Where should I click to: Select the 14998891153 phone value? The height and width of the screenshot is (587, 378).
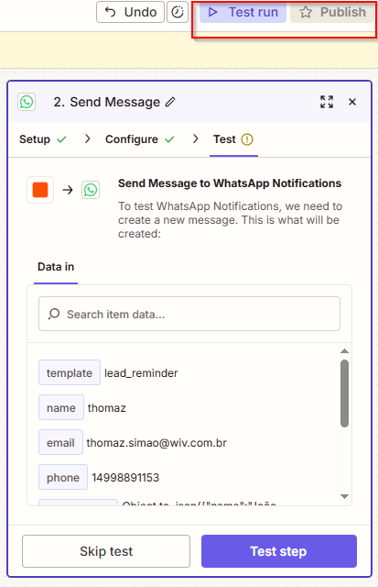pos(125,478)
